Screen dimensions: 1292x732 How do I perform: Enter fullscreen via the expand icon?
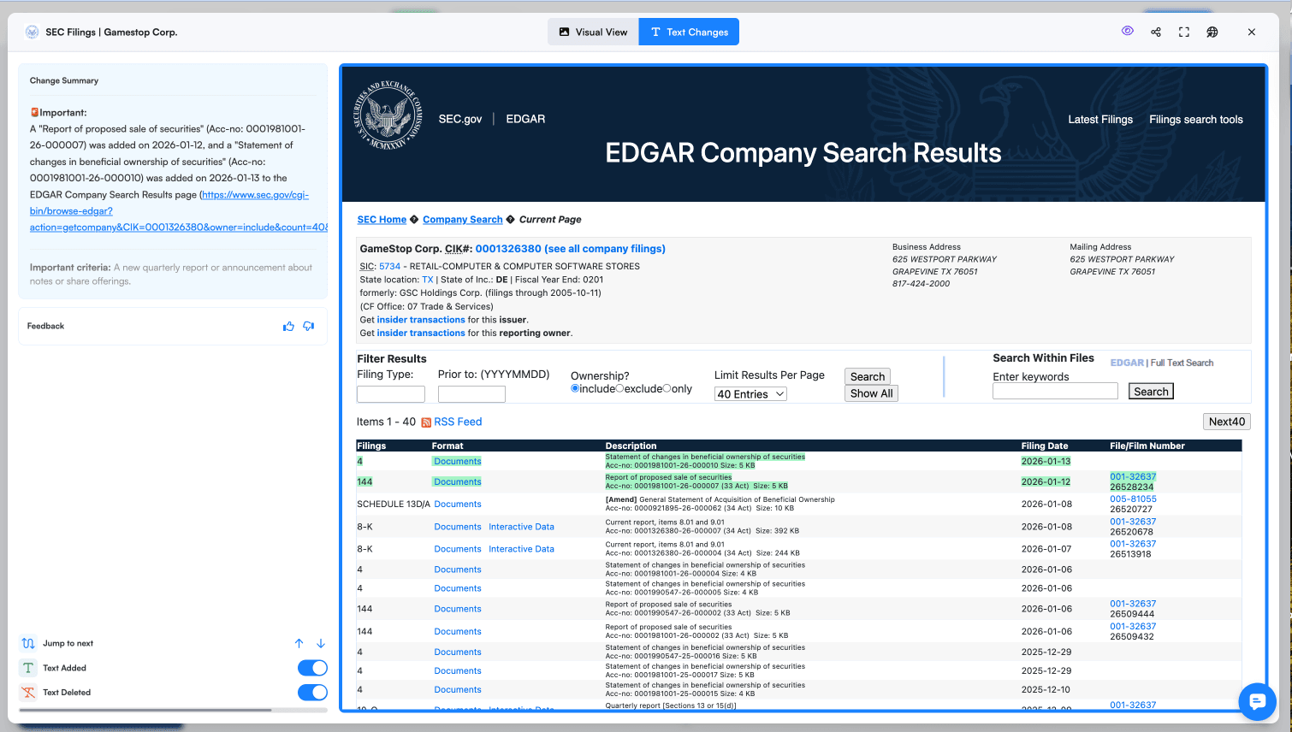1184,31
